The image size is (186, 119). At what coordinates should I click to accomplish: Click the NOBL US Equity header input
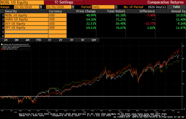click(22, 2)
